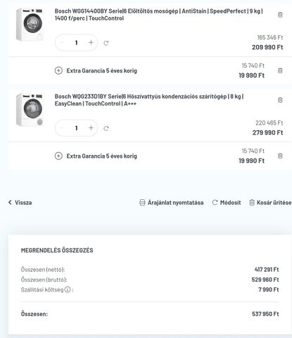Increase dryer quantity with plus button
The height and width of the screenshot is (338, 292).
[91, 128]
